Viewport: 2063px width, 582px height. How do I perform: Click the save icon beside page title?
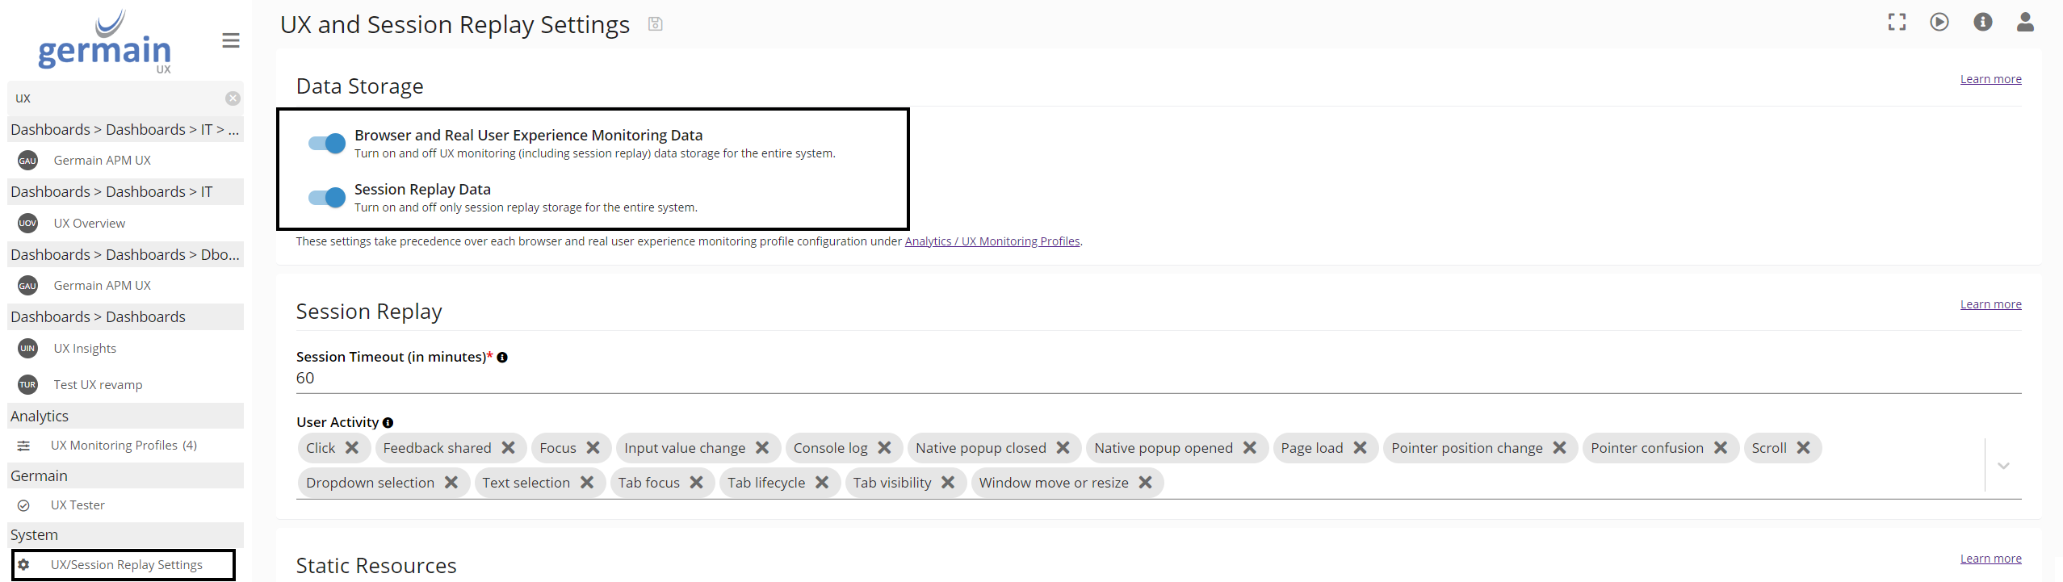pyautogui.click(x=655, y=24)
